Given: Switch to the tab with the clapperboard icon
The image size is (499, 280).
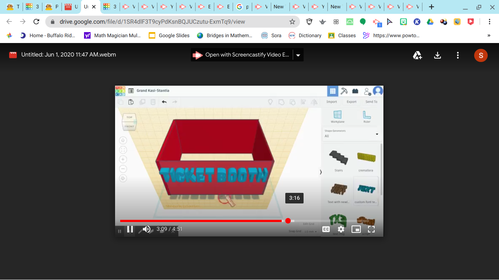Looking at the screenshot, I should click(71, 7).
